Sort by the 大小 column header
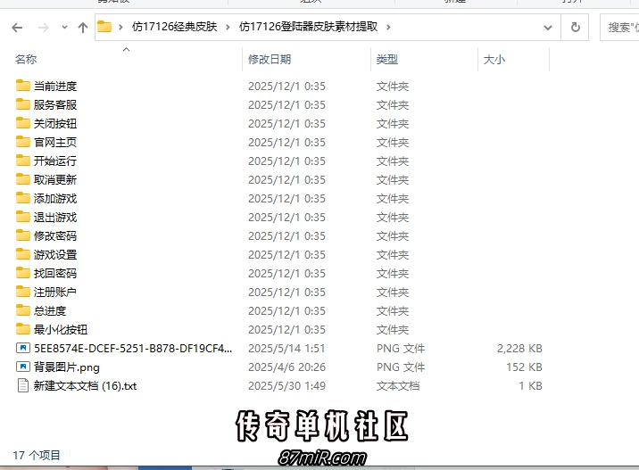 coord(494,60)
